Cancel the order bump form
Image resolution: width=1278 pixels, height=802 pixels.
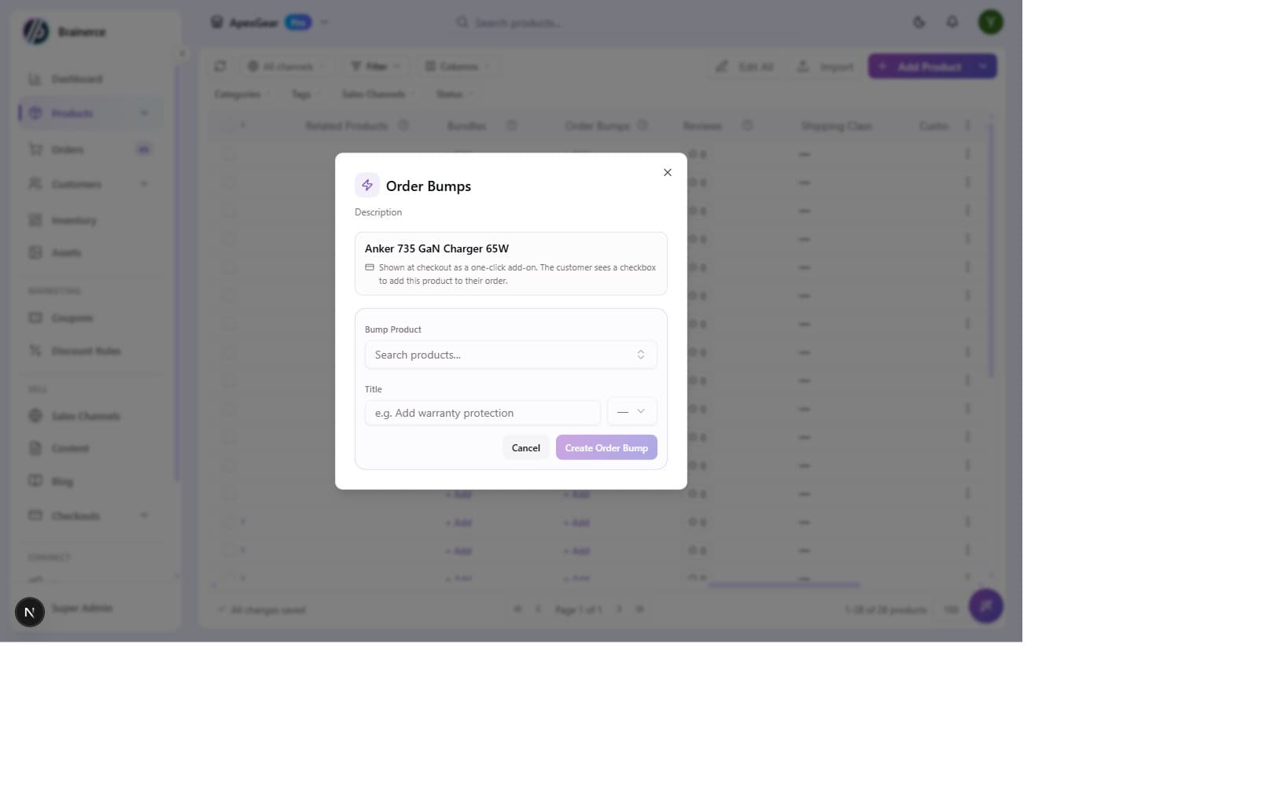[x=525, y=447]
